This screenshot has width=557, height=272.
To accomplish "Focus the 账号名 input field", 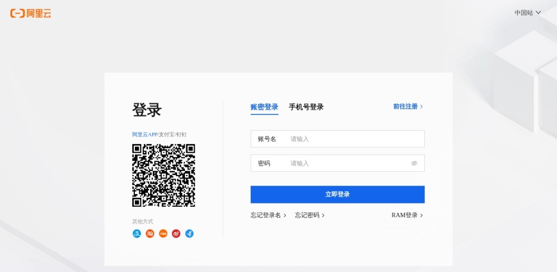I will (354, 139).
